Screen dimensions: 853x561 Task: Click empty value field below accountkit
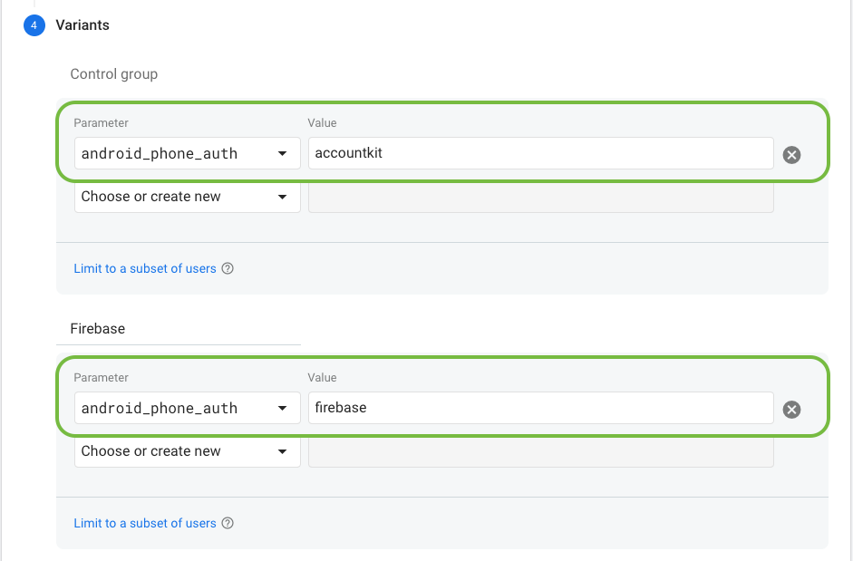pyautogui.click(x=540, y=198)
